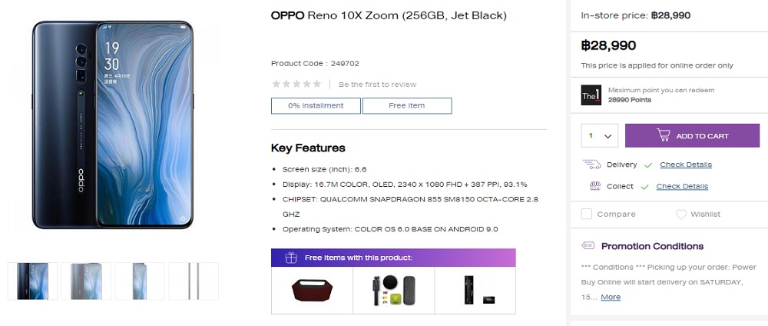This screenshot has height=326, width=768.
Task: Open Check Details link for Delivery
Action: click(686, 165)
